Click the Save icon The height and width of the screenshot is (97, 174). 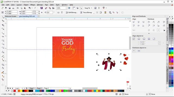[x=10, y=8]
